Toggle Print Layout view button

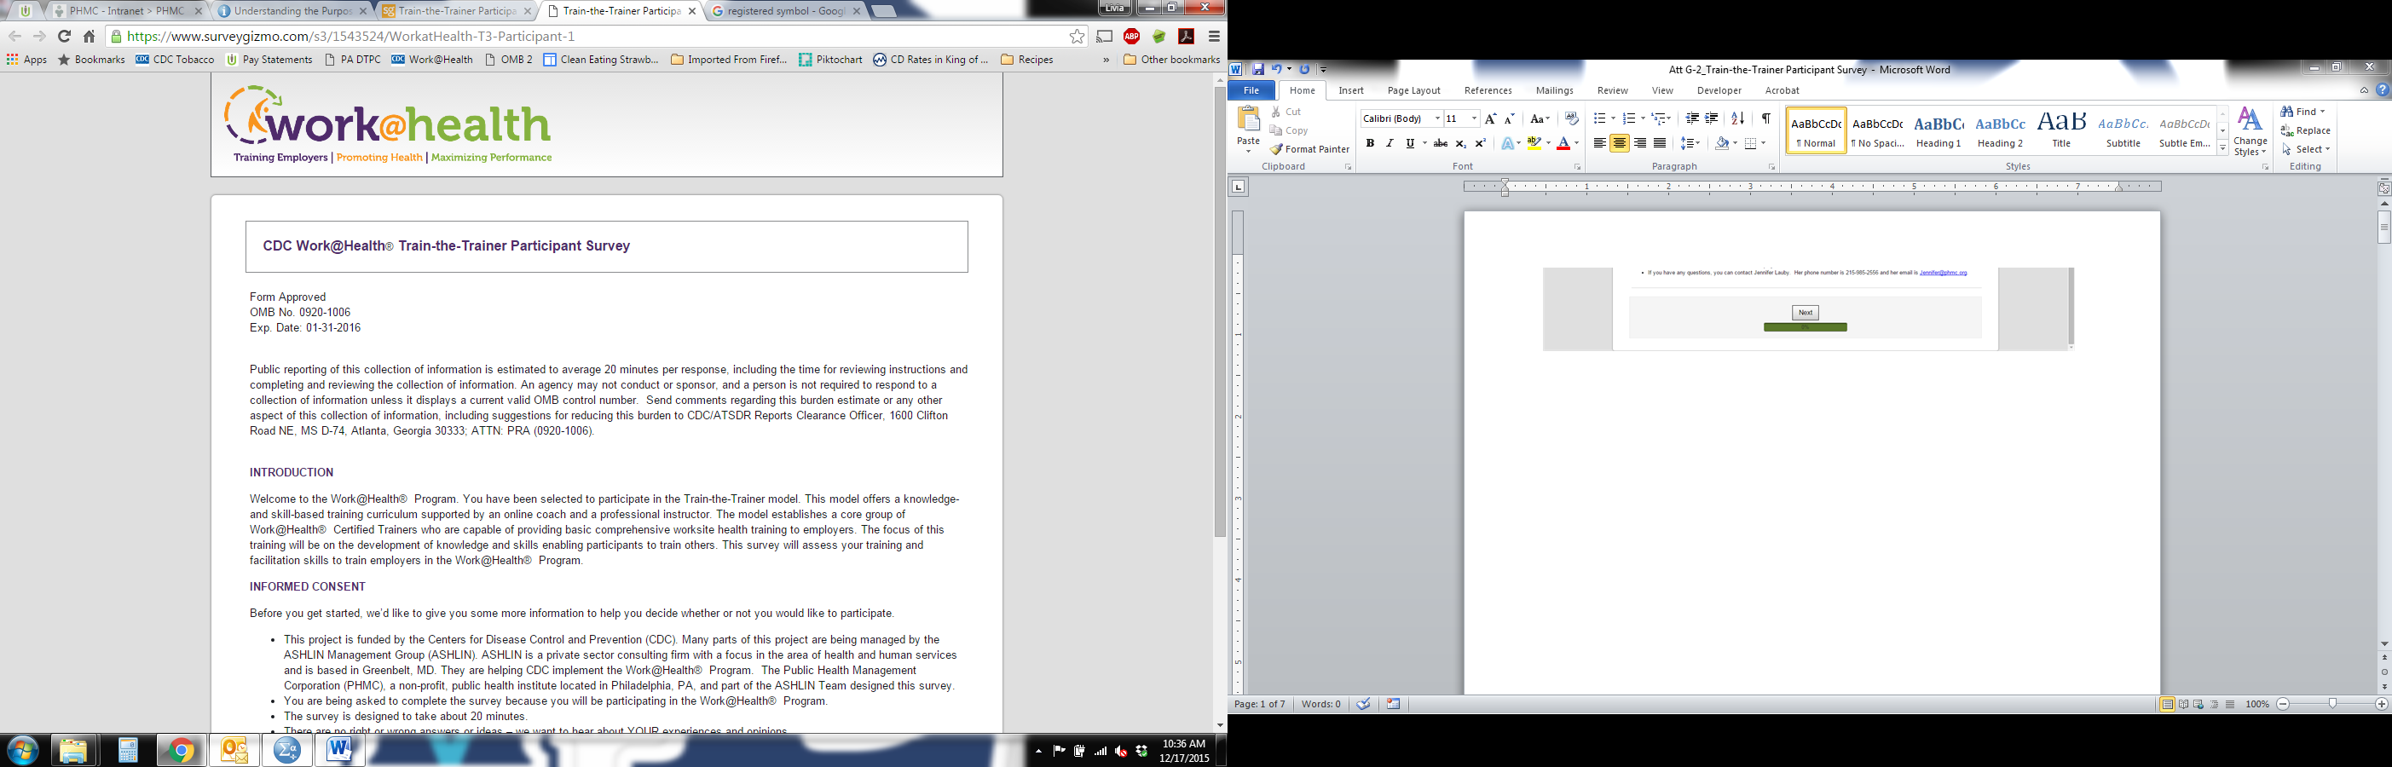tap(2167, 705)
